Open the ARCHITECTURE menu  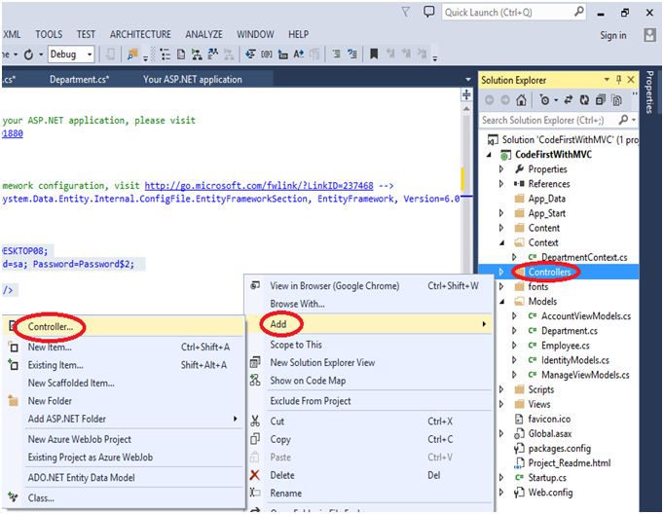point(141,34)
